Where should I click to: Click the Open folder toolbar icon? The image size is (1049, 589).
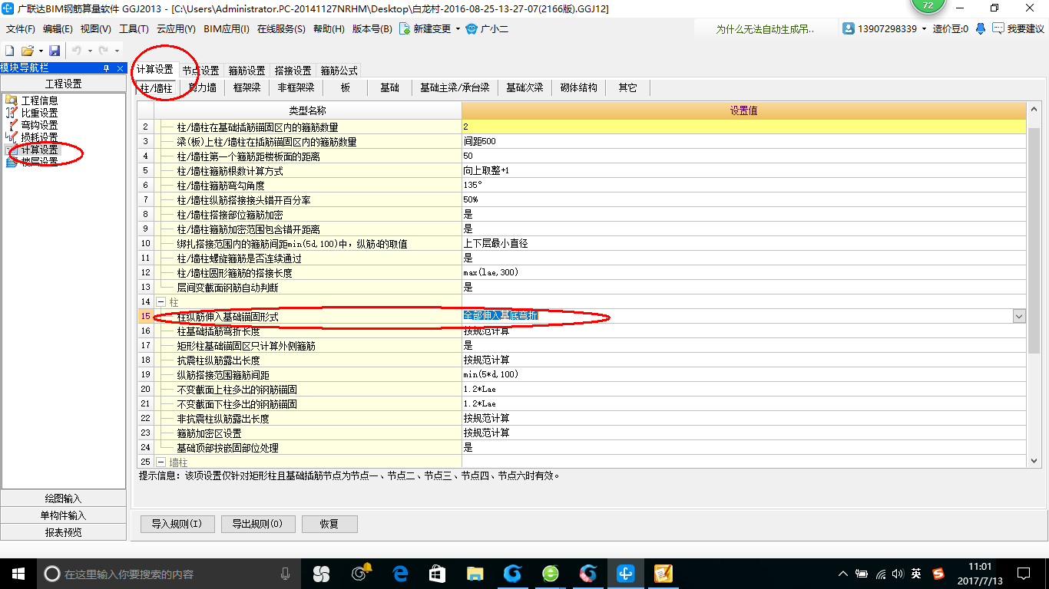(x=27, y=51)
